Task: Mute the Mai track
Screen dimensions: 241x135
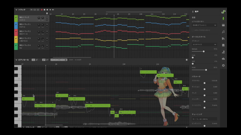Action: coord(47,45)
